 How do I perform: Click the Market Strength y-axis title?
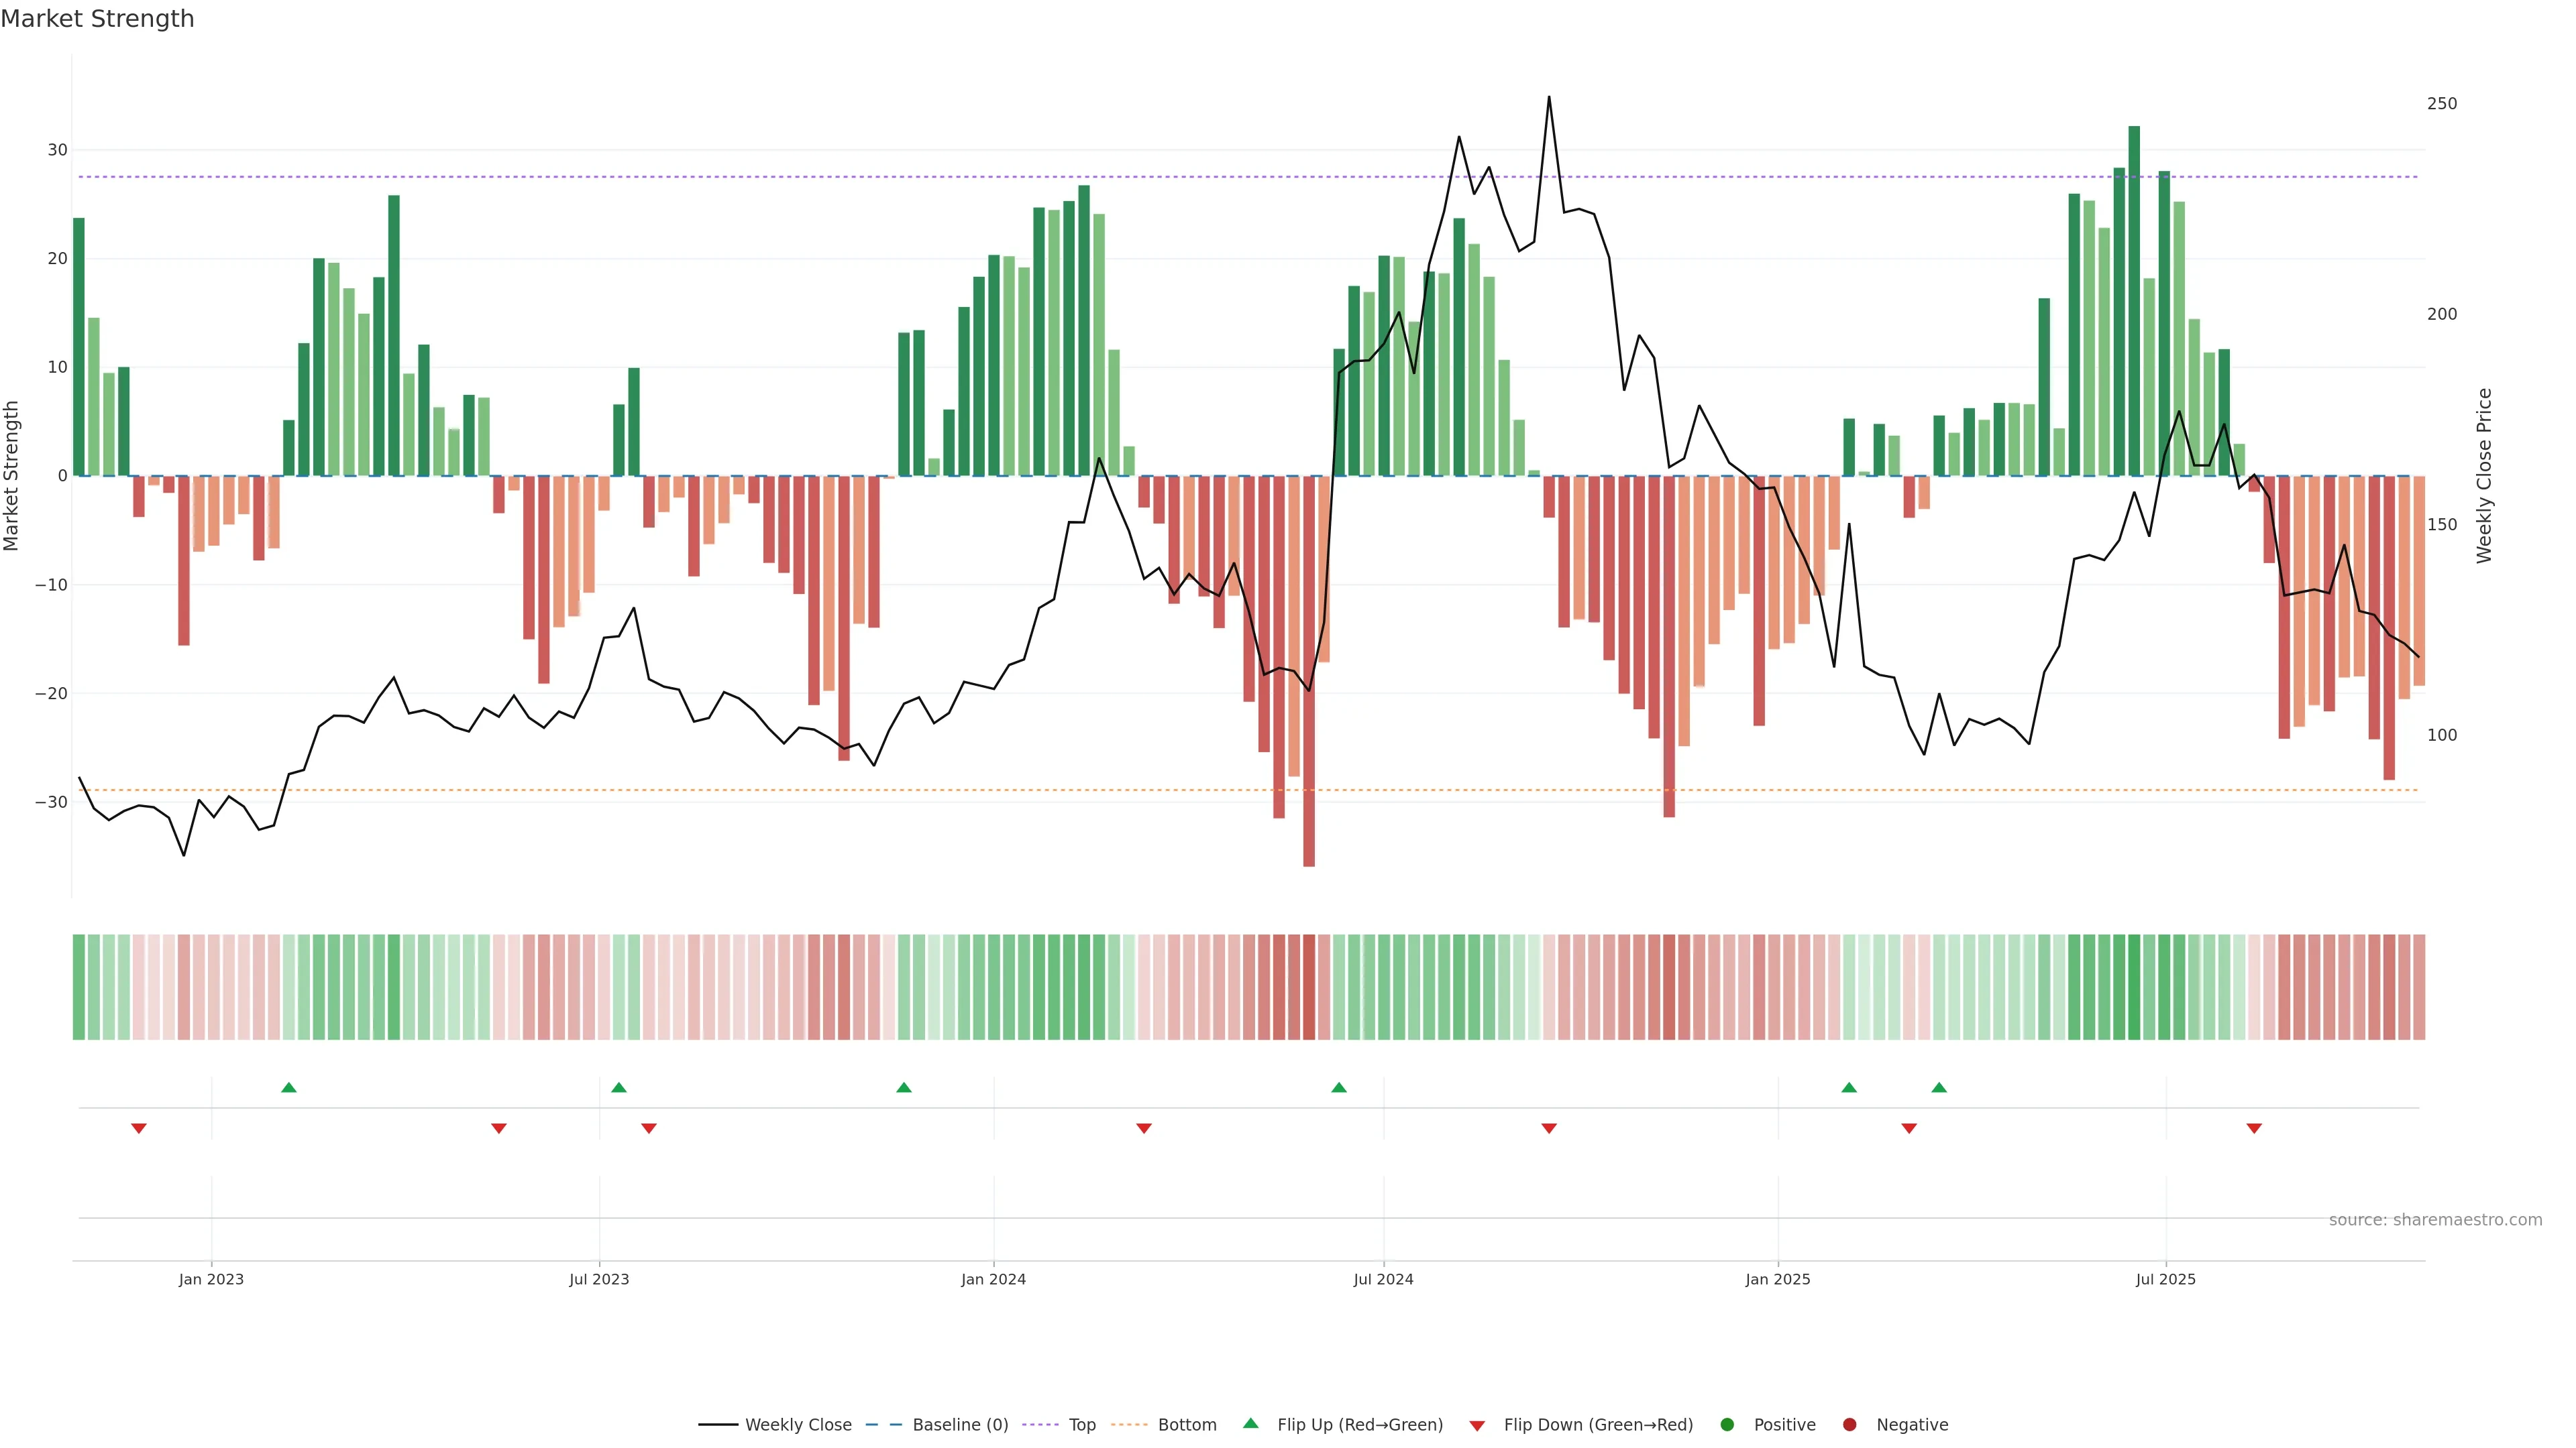coord(12,476)
